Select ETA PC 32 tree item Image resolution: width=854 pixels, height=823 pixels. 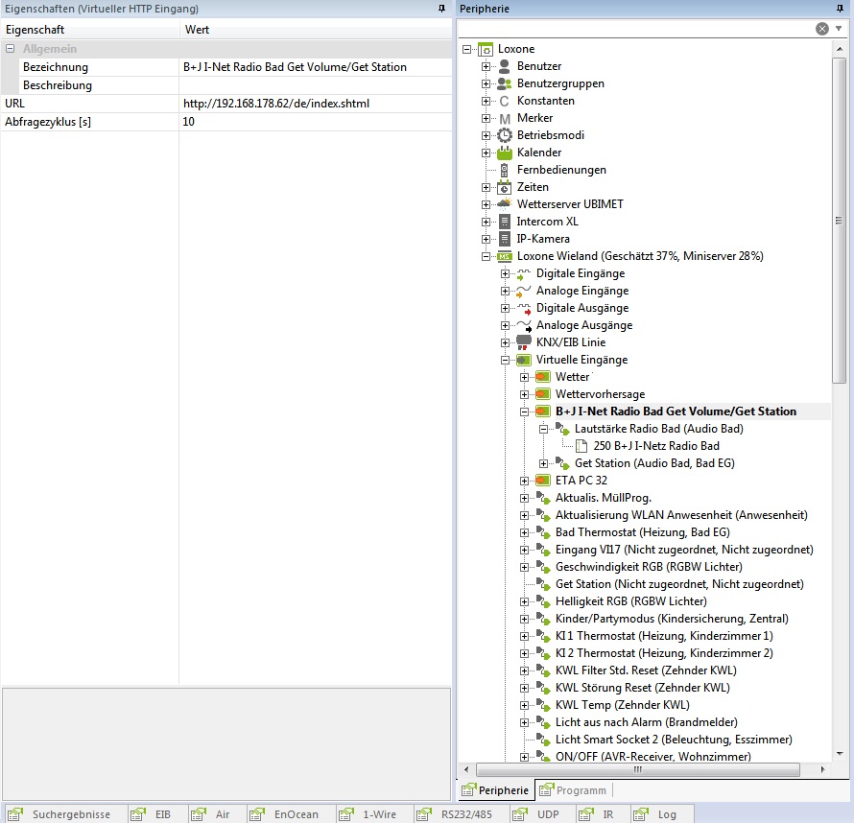coord(581,481)
